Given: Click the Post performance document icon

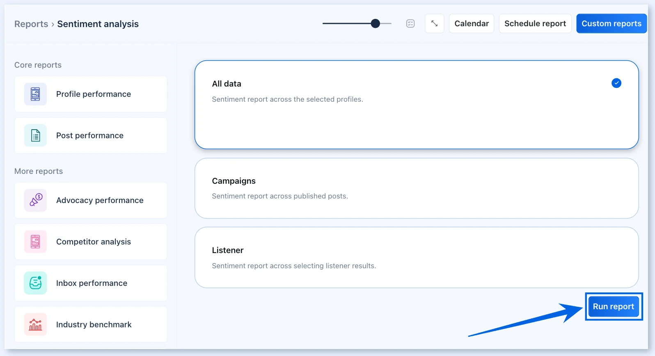Looking at the screenshot, I should point(35,135).
